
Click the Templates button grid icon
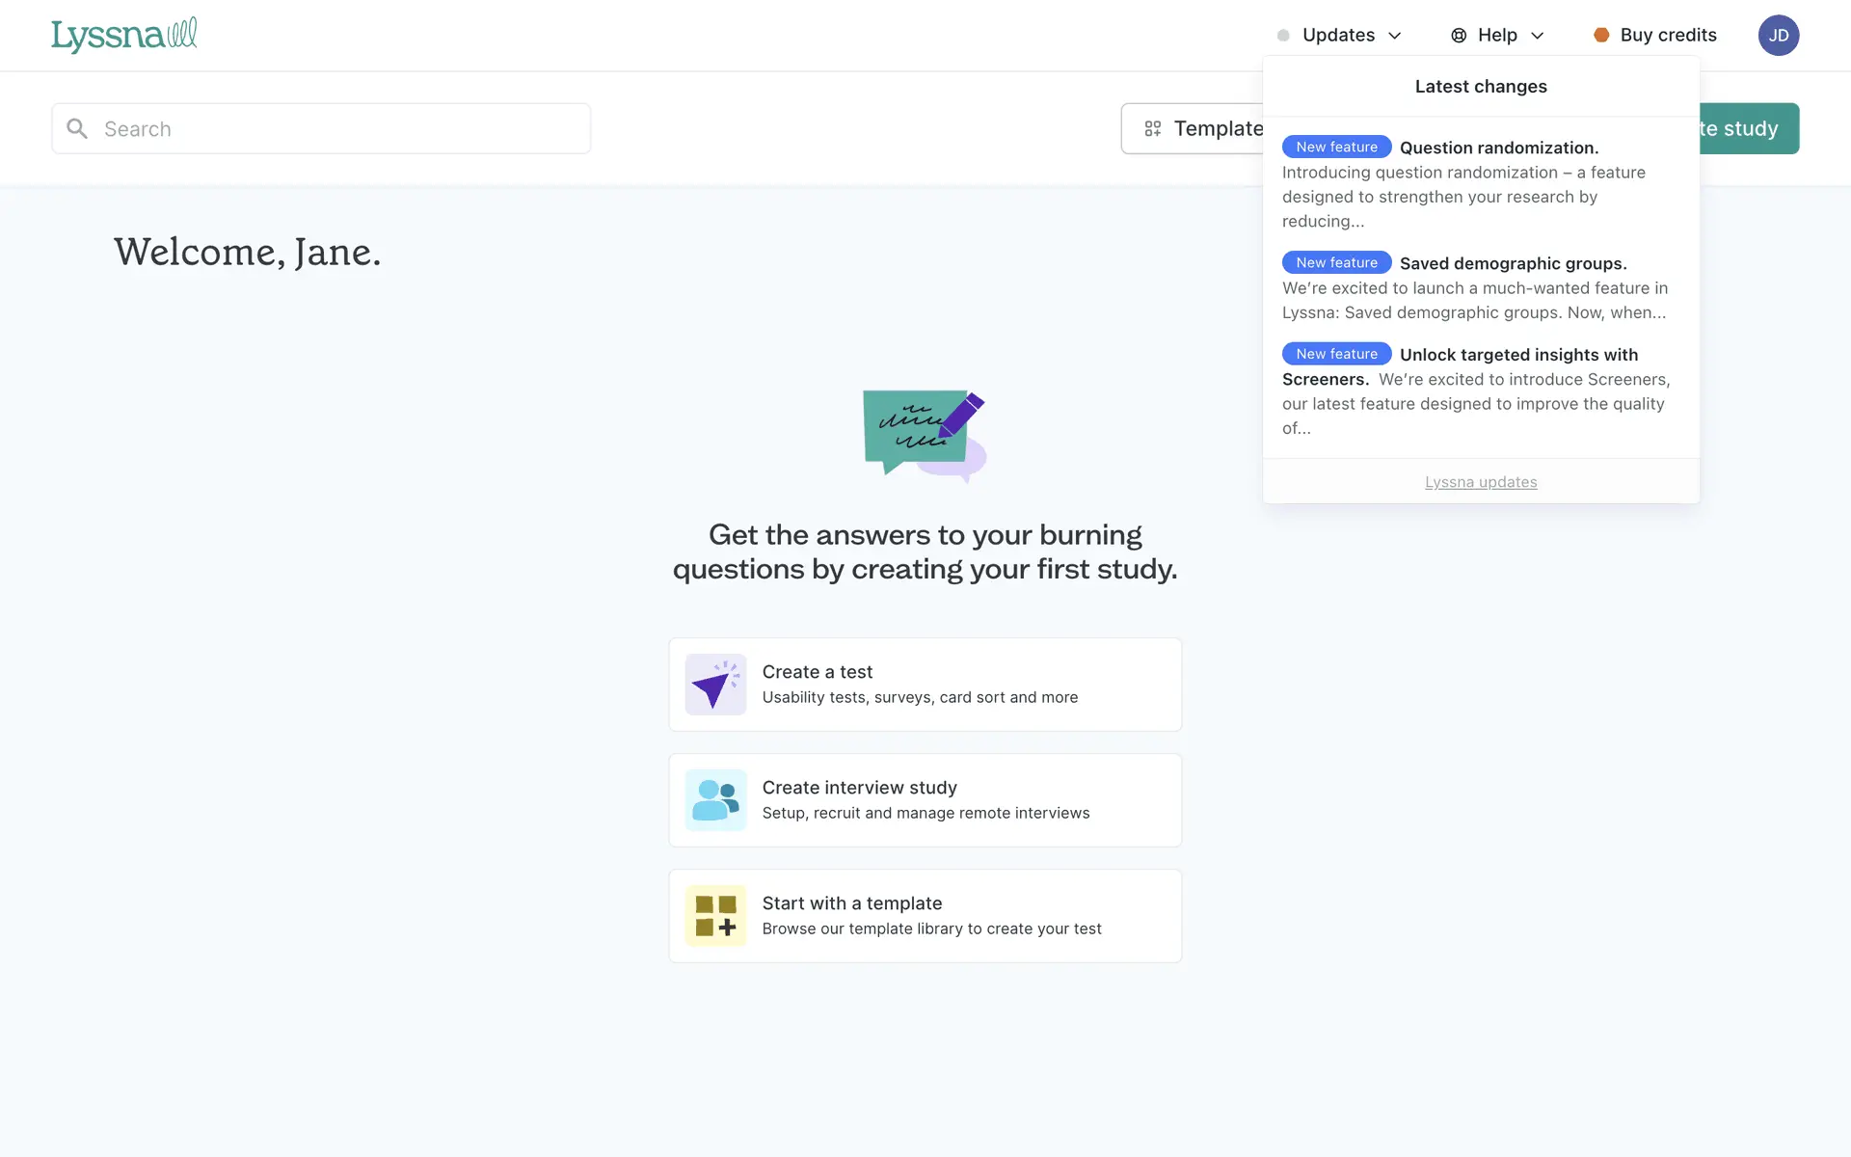[1152, 128]
